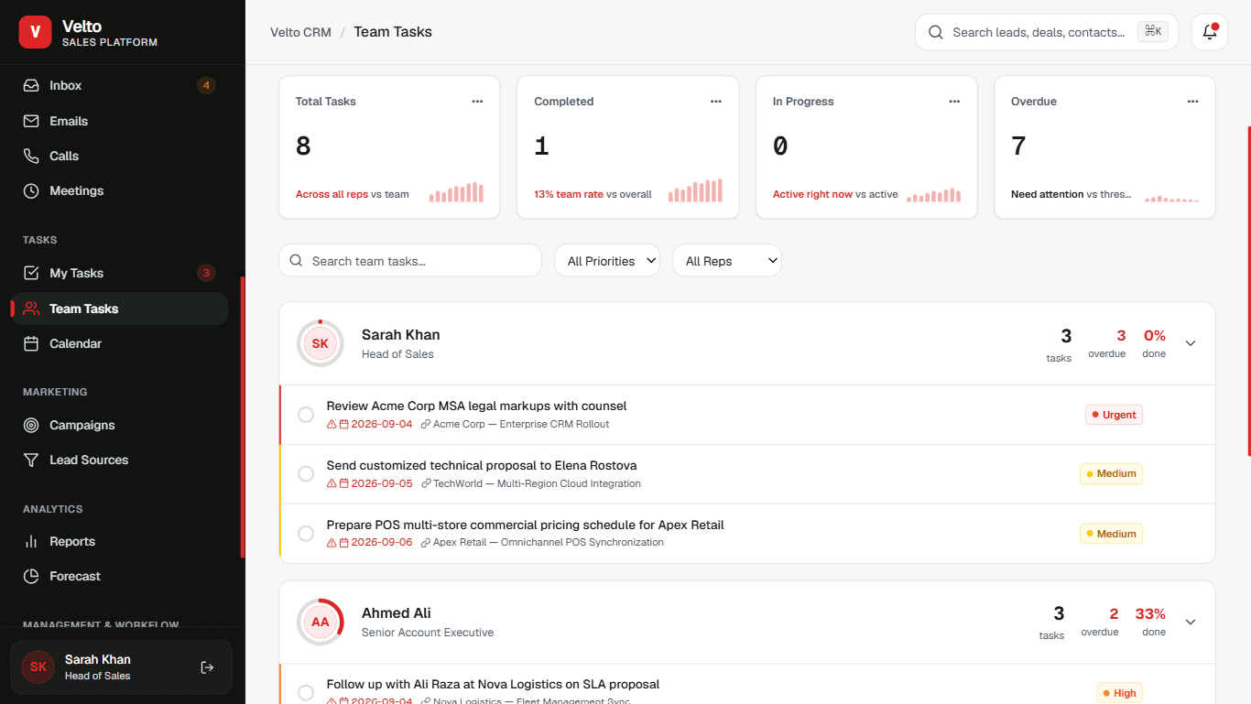The width and height of the screenshot is (1251, 704).
Task: Click the link icon beside Acme Corp
Action: tap(426, 425)
